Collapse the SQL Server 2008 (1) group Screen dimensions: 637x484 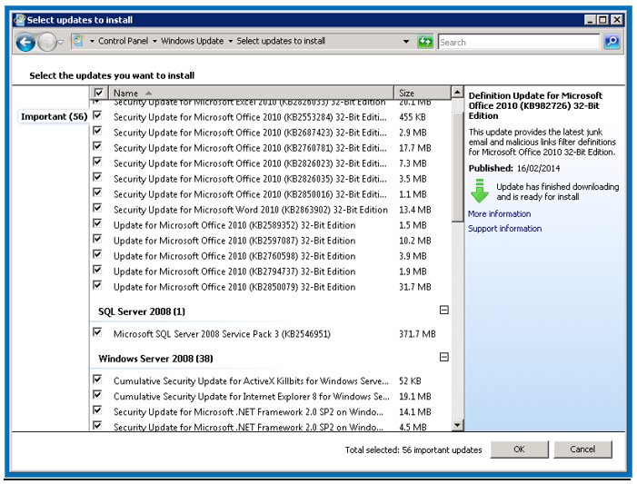pyautogui.click(x=444, y=311)
